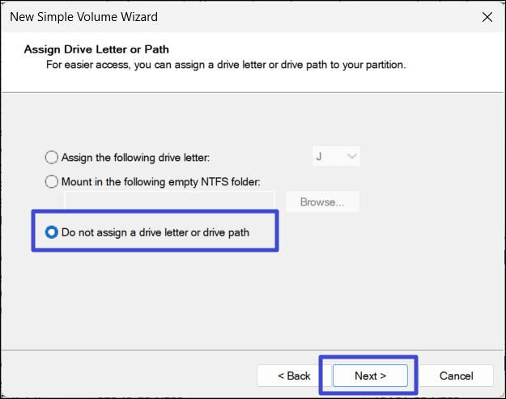Click the drive letter dropdown chevron arrow

[x=351, y=156]
